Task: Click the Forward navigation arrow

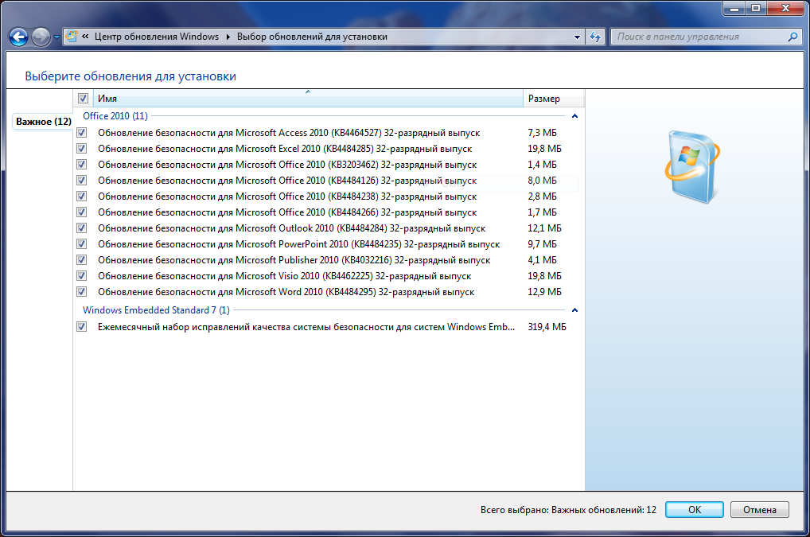Action: (41, 37)
